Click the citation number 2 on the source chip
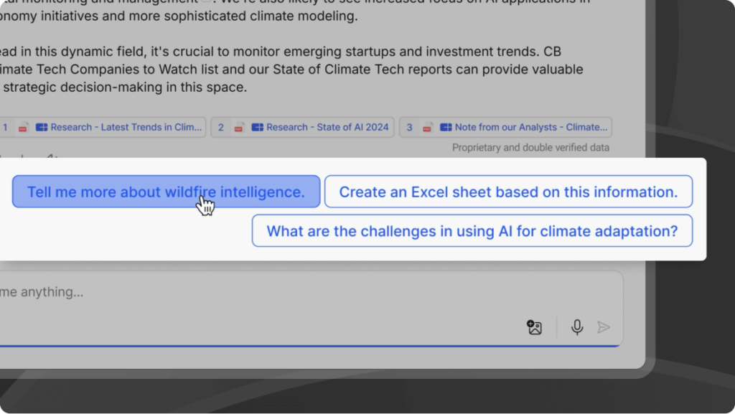Screen dimensions: 735x414 (x=221, y=127)
